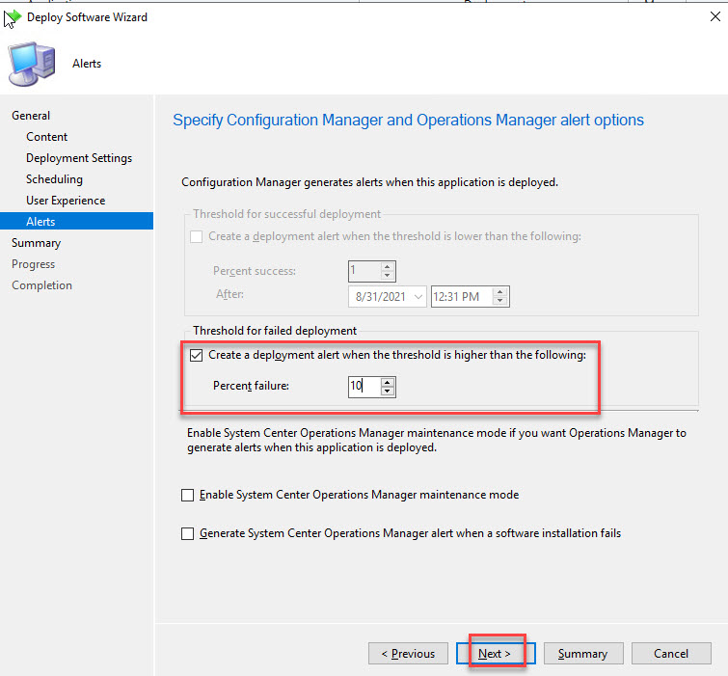The height and width of the screenshot is (676, 728).
Task: Click the Deploy Software Wizard title icon
Action: click(13, 17)
